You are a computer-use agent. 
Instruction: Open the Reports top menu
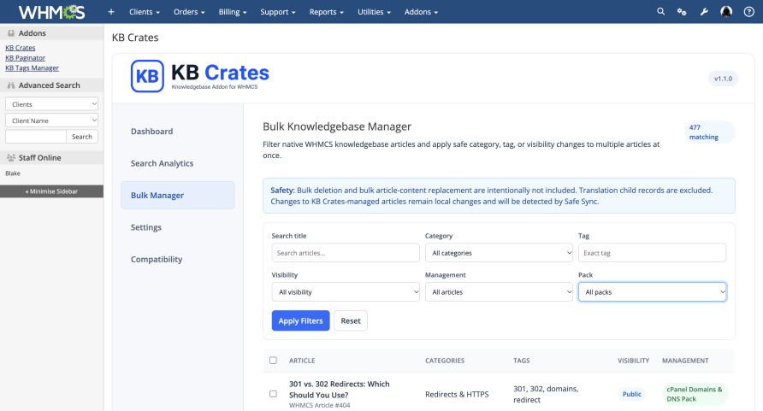pyautogui.click(x=326, y=12)
